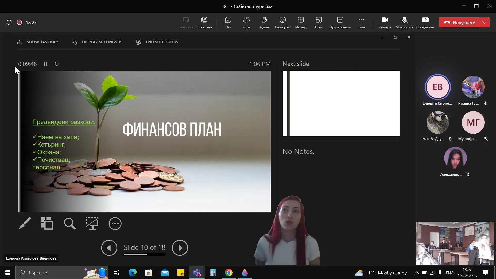Click the No Notes. text
The height and width of the screenshot is (279, 496).
pyautogui.click(x=298, y=152)
